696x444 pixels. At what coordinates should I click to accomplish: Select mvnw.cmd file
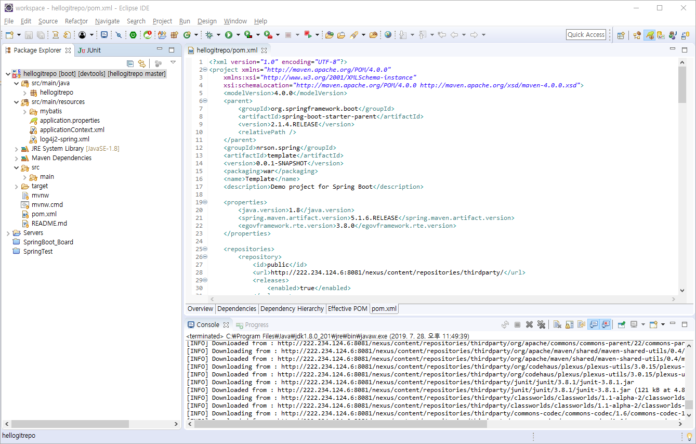click(x=47, y=205)
